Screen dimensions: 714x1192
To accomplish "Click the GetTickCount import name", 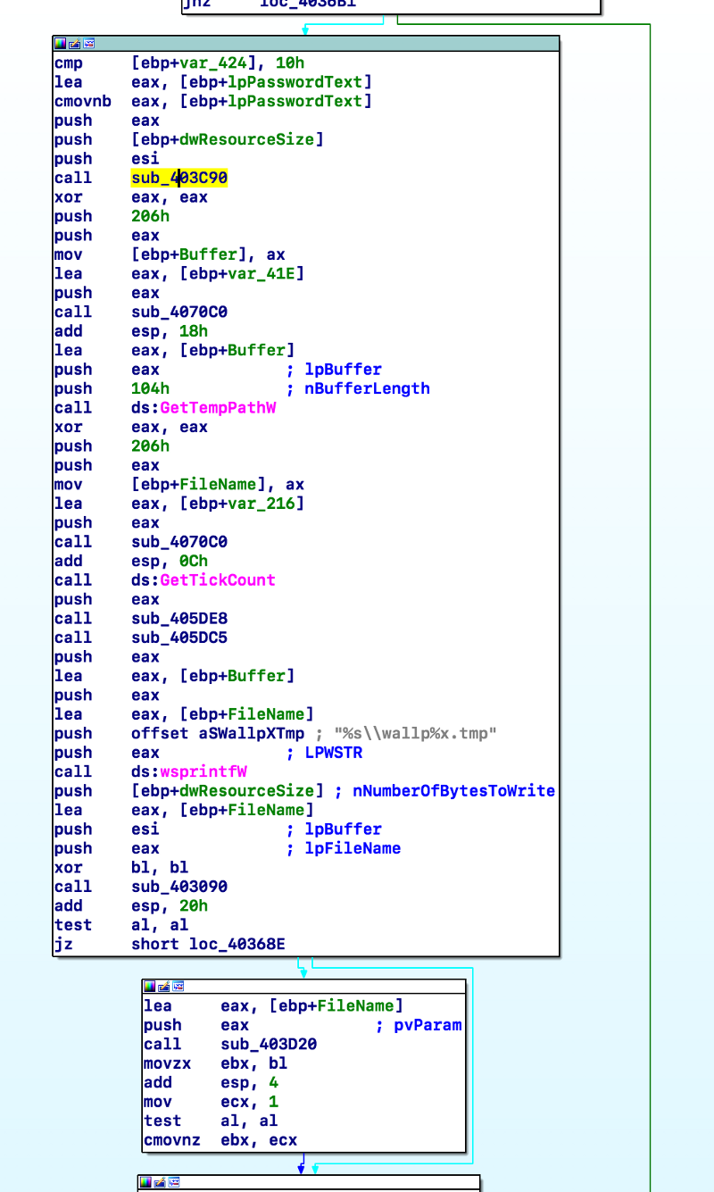I will 218,580.
